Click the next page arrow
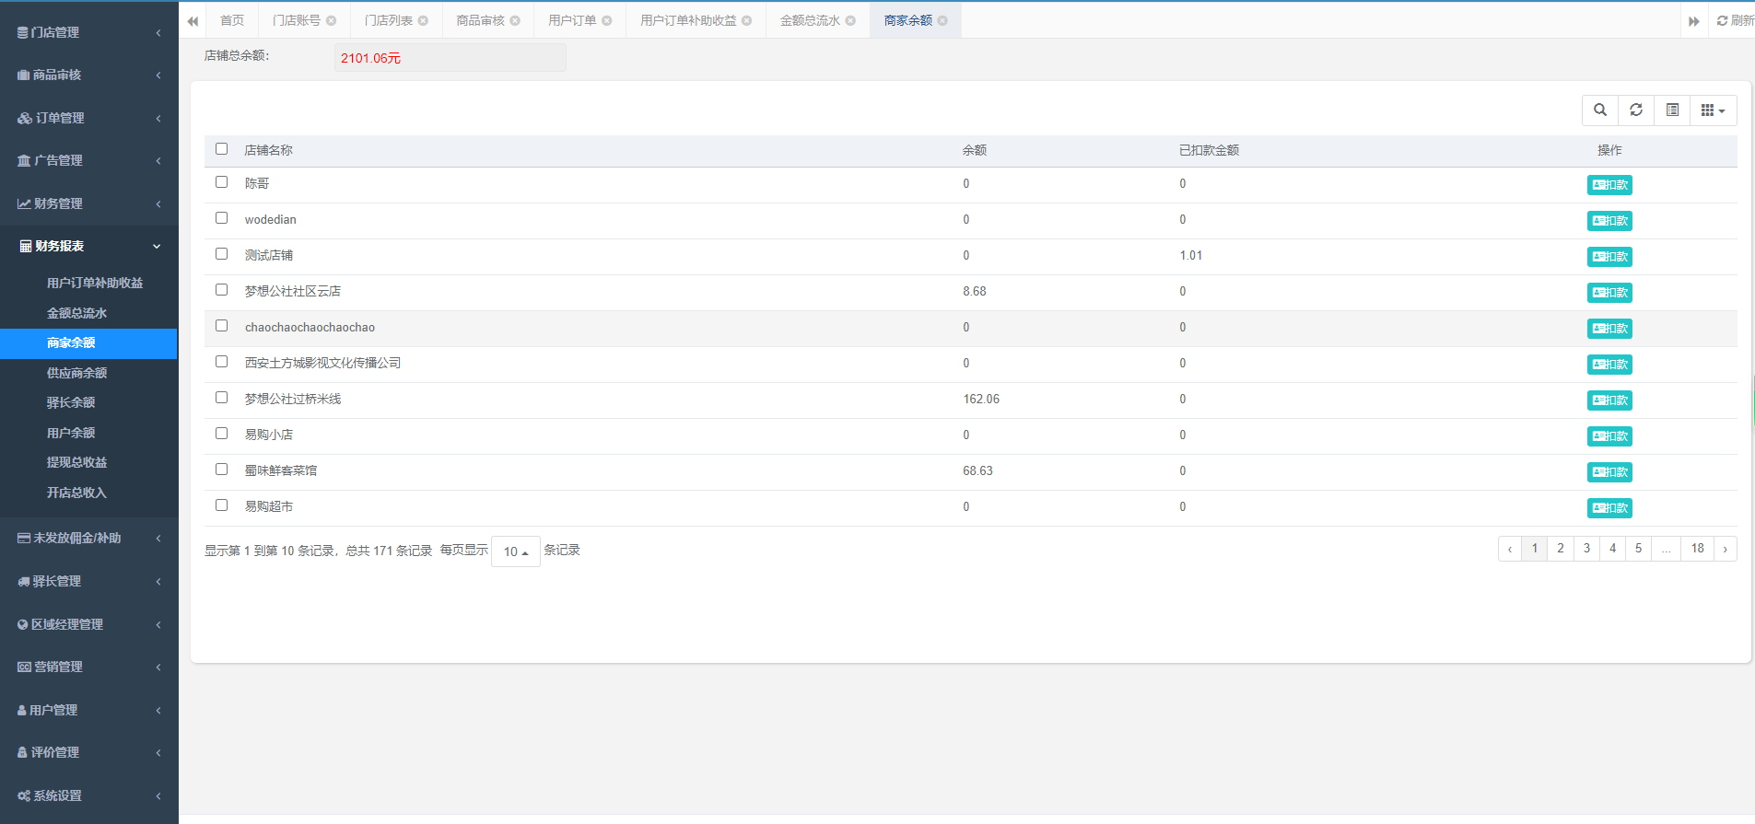Screen dimensions: 1755x824 [1725, 549]
